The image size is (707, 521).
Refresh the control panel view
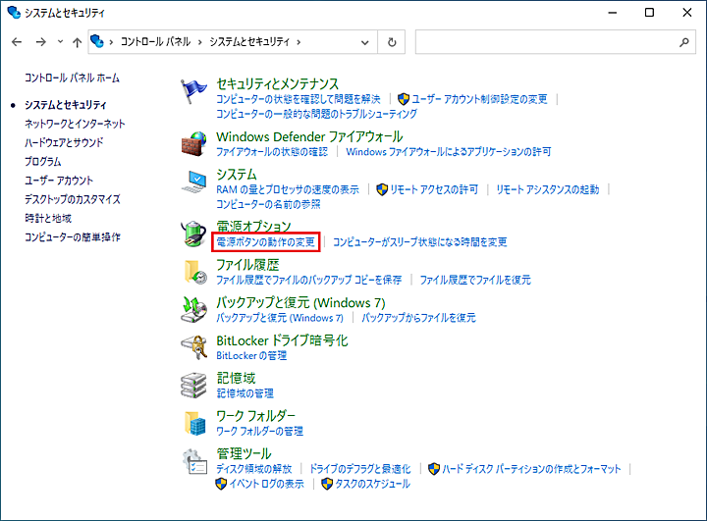pos(392,42)
